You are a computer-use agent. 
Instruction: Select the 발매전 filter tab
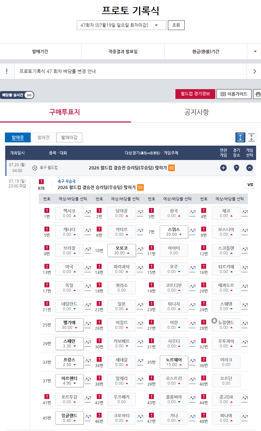point(43,137)
